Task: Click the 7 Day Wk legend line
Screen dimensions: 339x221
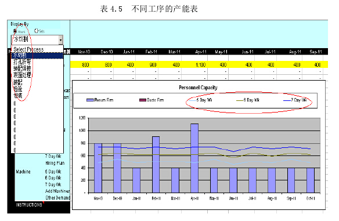Action: click(x=287, y=100)
